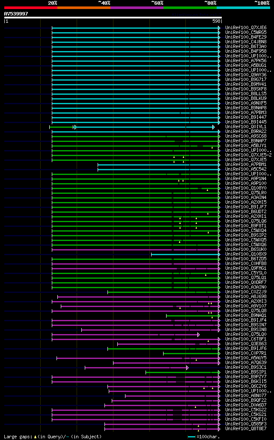
Task: Open hit UniRef100_A7Q639
Action: click(246, 362)
